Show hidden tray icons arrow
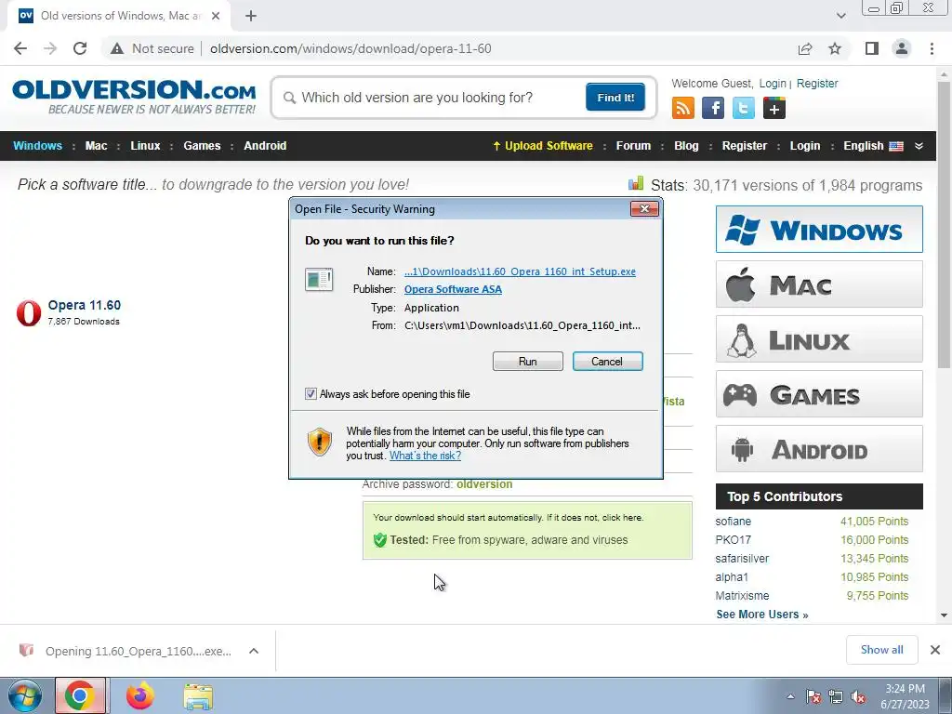 [x=790, y=697]
